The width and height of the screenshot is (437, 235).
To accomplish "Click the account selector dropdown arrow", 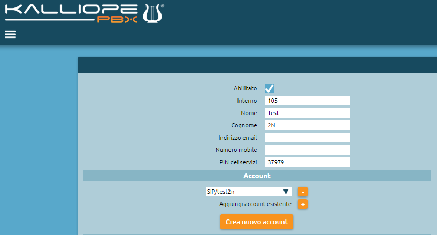I will (x=286, y=192).
